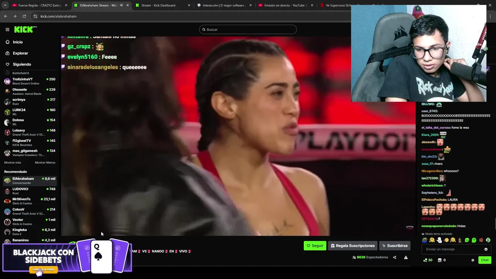
Task: Select the white ghost quick emote
Action: (439, 240)
